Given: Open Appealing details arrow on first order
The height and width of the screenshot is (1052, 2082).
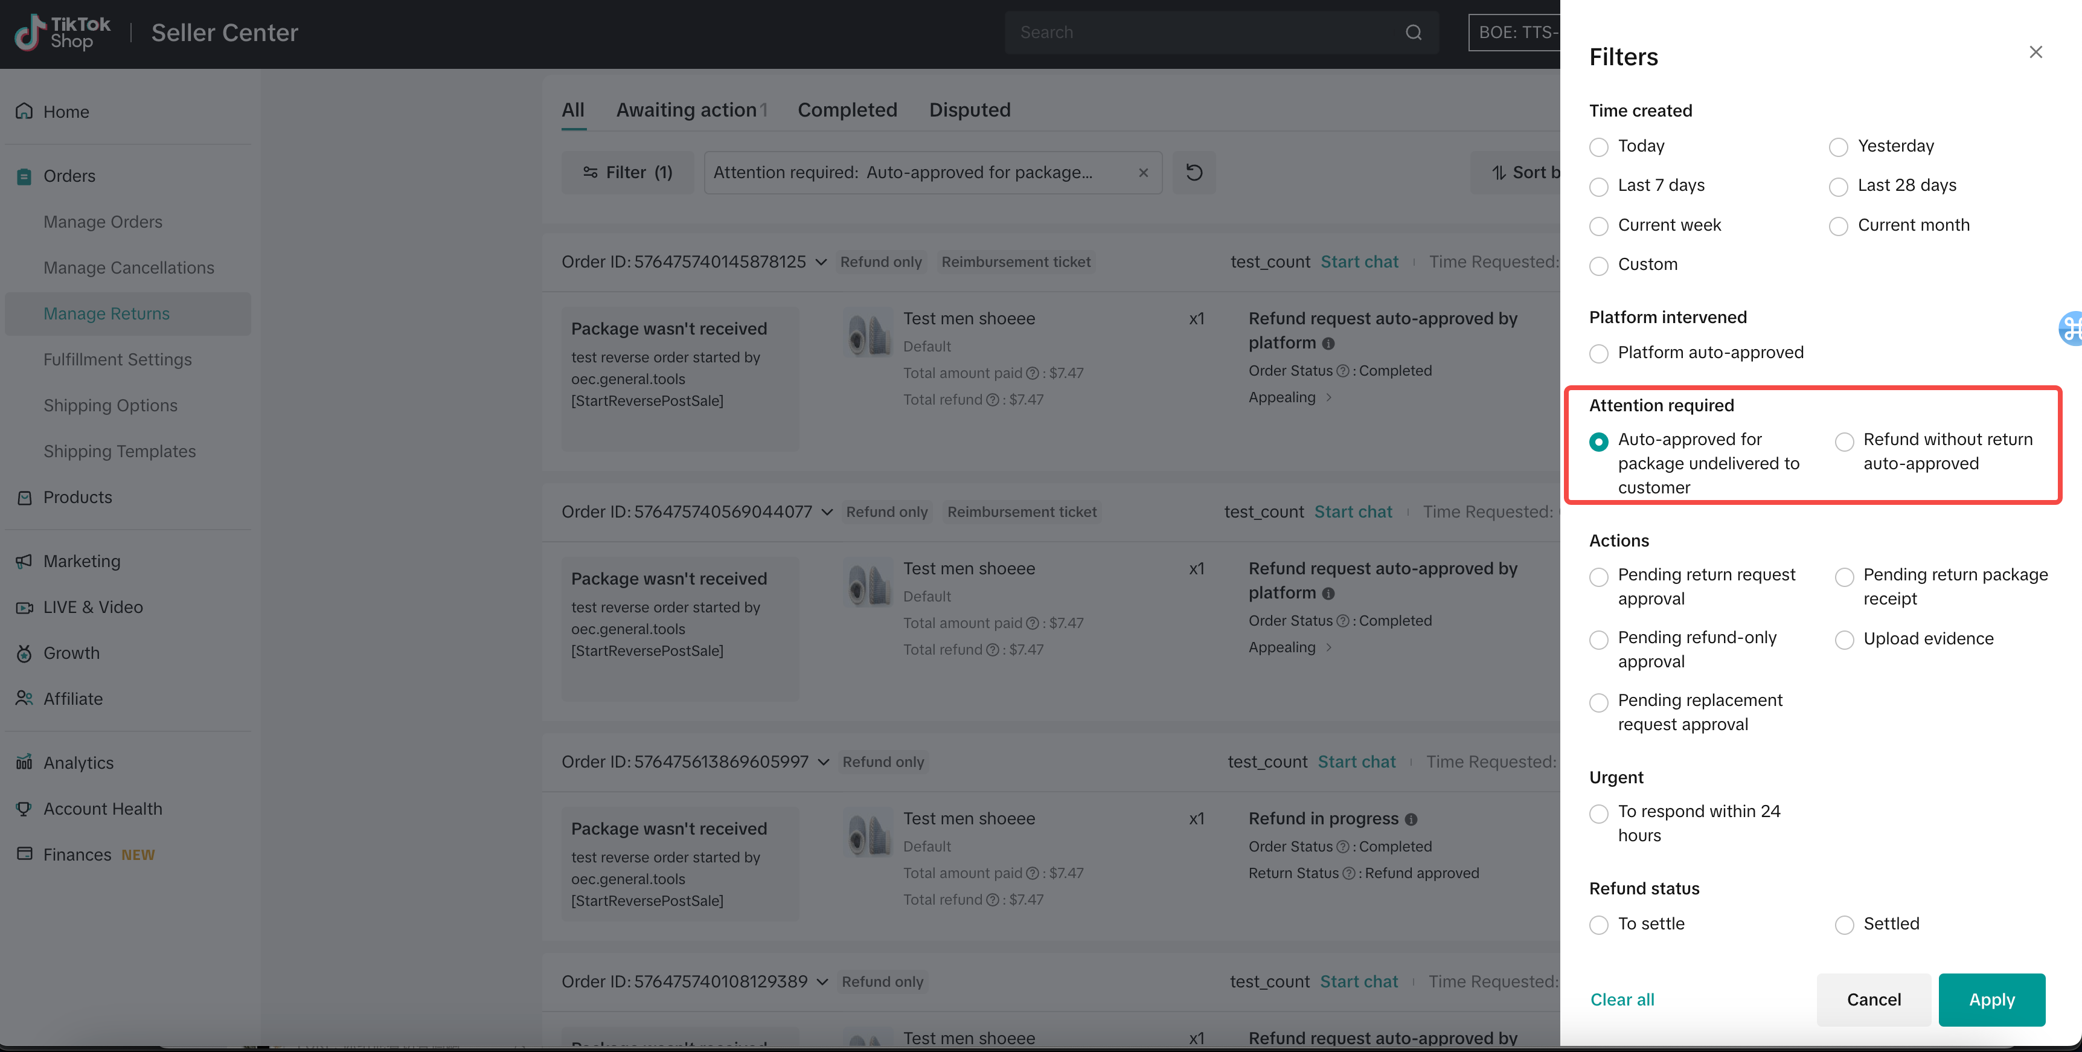Looking at the screenshot, I should tap(1329, 397).
